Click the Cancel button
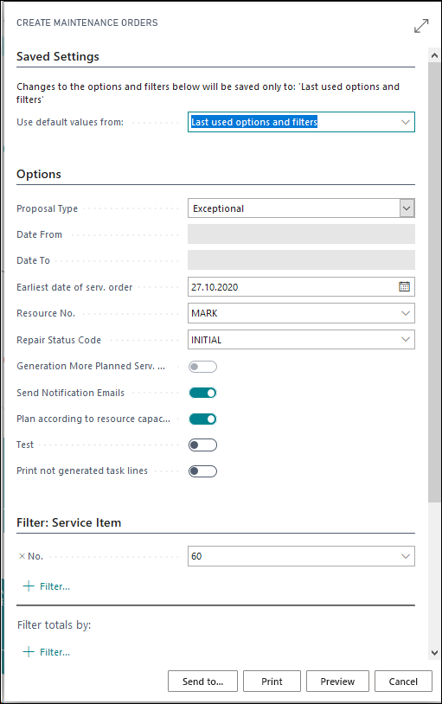 [403, 682]
